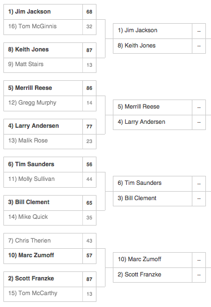Click the 15) Tom McCarthy entry

click(50, 294)
